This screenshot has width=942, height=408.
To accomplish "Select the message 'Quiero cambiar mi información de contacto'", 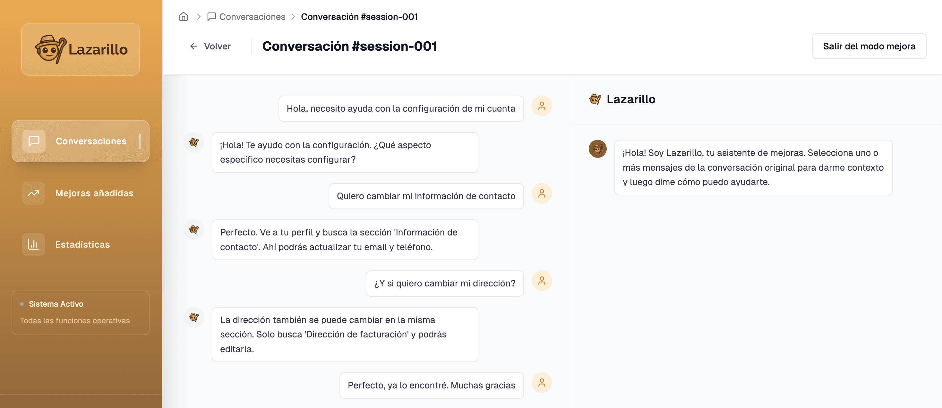I will click(x=426, y=196).
